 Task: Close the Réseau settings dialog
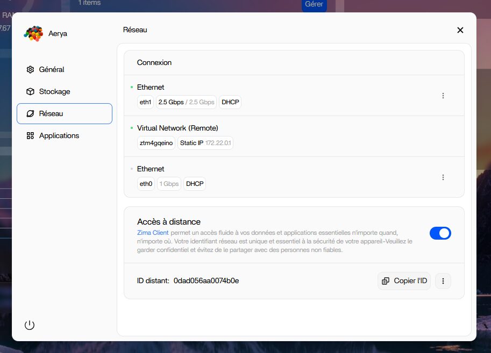pyautogui.click(x=460, y=30)
